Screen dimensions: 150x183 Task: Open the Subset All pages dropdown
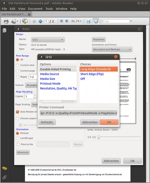pos(31,85)
